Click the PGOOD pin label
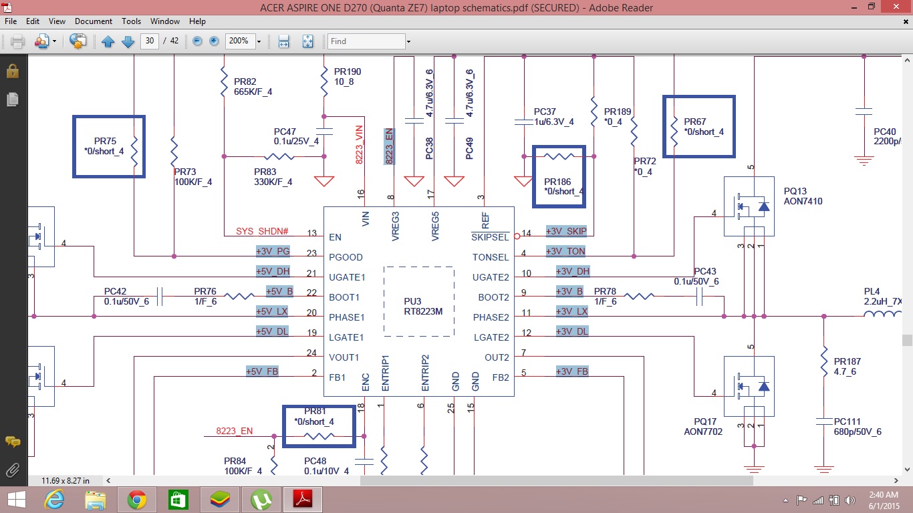Image resolution: width=913 pixels, height=513 pixels. 346,257
